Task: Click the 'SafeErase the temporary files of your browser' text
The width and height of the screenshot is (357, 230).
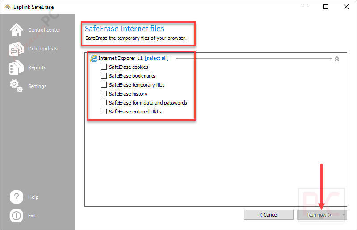Action: coord(136,38)
